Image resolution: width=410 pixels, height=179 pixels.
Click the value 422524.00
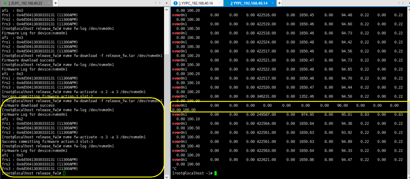point(266,42)
